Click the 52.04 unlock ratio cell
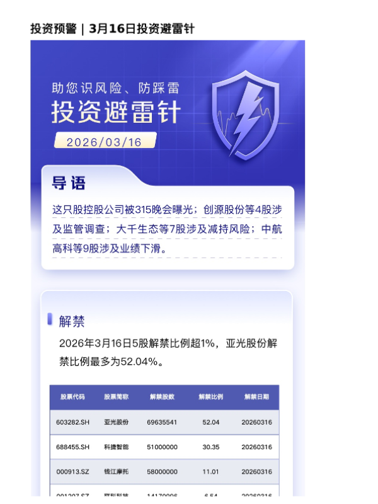This screenshot has width=378, height=504. pyautogui.click(x=211, y=422)
